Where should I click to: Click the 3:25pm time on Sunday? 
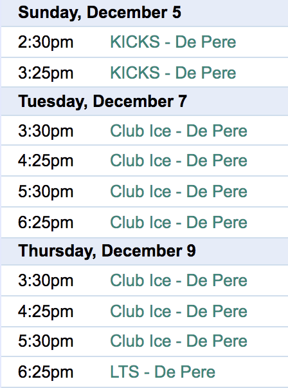point(46,73)
